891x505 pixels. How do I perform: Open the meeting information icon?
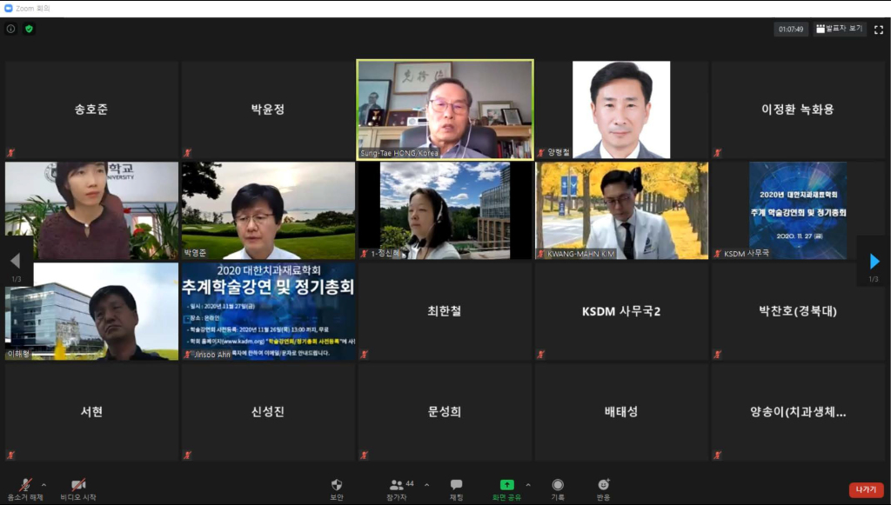pos(11,29)
